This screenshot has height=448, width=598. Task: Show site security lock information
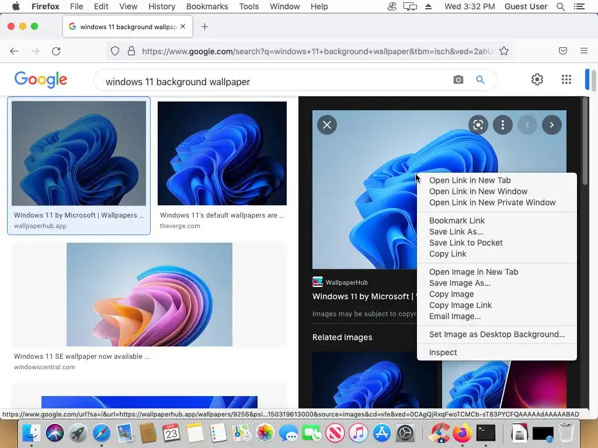131,51
